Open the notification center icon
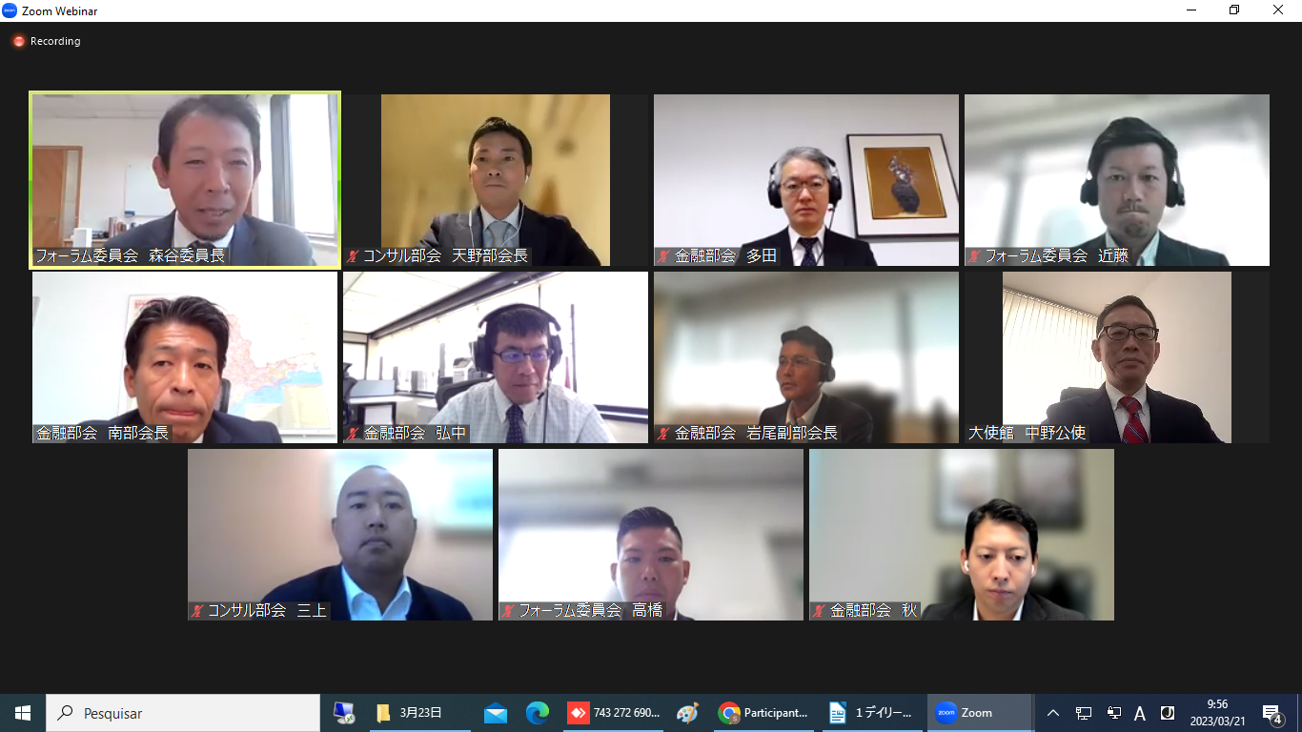This screenshot has height=732, width=1302. coord(1271,713)
